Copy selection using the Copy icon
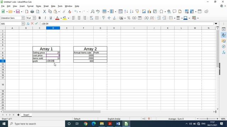 (x=50, y=12)
